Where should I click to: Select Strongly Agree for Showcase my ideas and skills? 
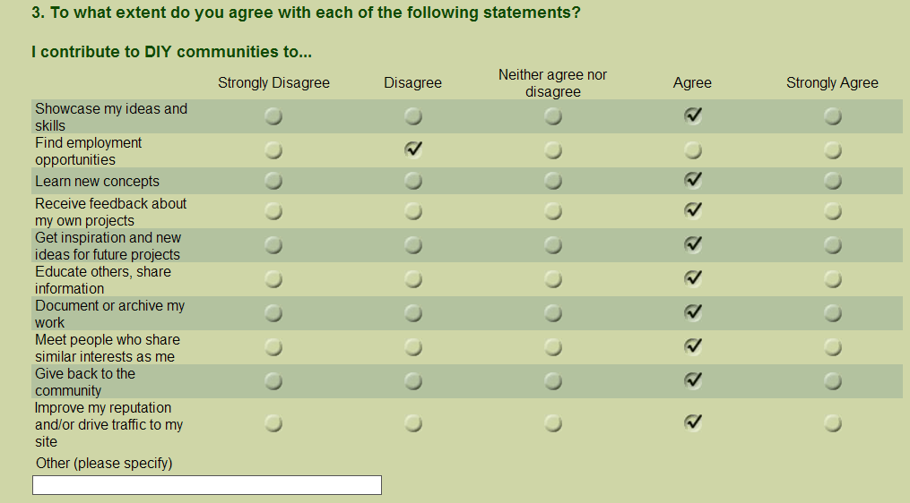[832, 116]
